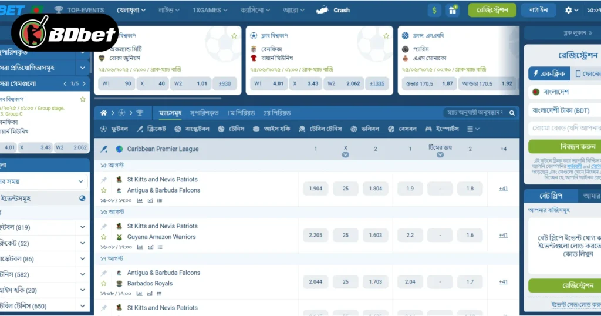This screenshot has height=316, width=601.
Task: Expand the ক্রিকেট (52) sidebar category
Action: pos(82,243)
